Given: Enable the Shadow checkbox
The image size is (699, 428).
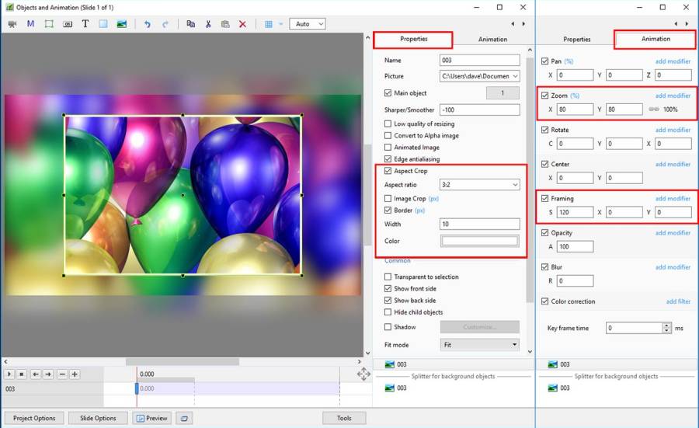Looking at the screenshot, I should 388,327.
